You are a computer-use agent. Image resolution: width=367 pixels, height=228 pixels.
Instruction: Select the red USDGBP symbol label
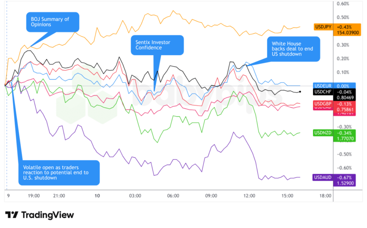[x=323, y=104]
